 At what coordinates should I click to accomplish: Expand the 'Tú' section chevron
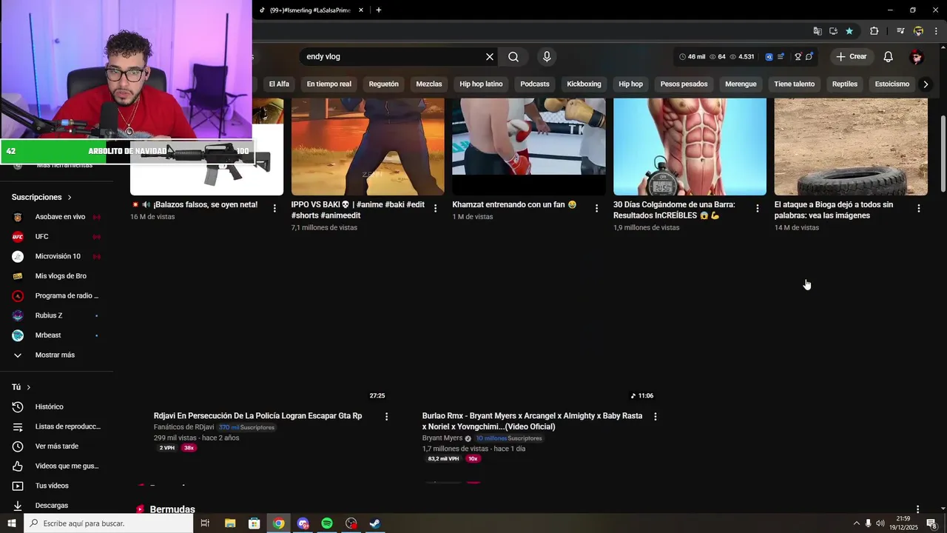pyautogui.click(x=29, y=387)
